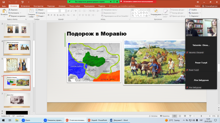
Task: Toggle text shadow S formatting
Action: 57,15
